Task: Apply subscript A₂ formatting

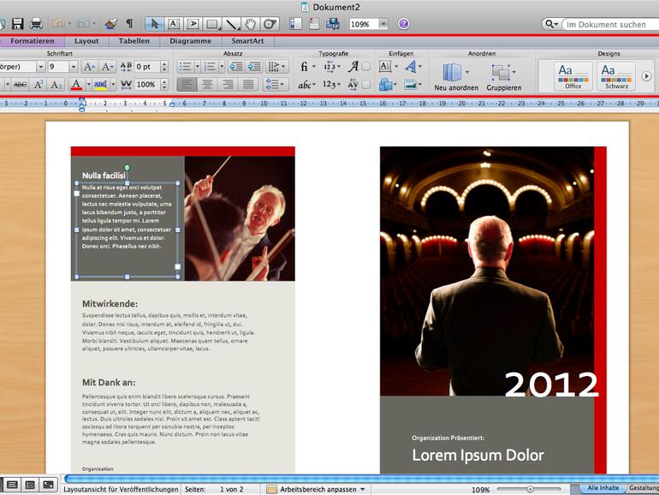Action: click(x=56, y=85)
